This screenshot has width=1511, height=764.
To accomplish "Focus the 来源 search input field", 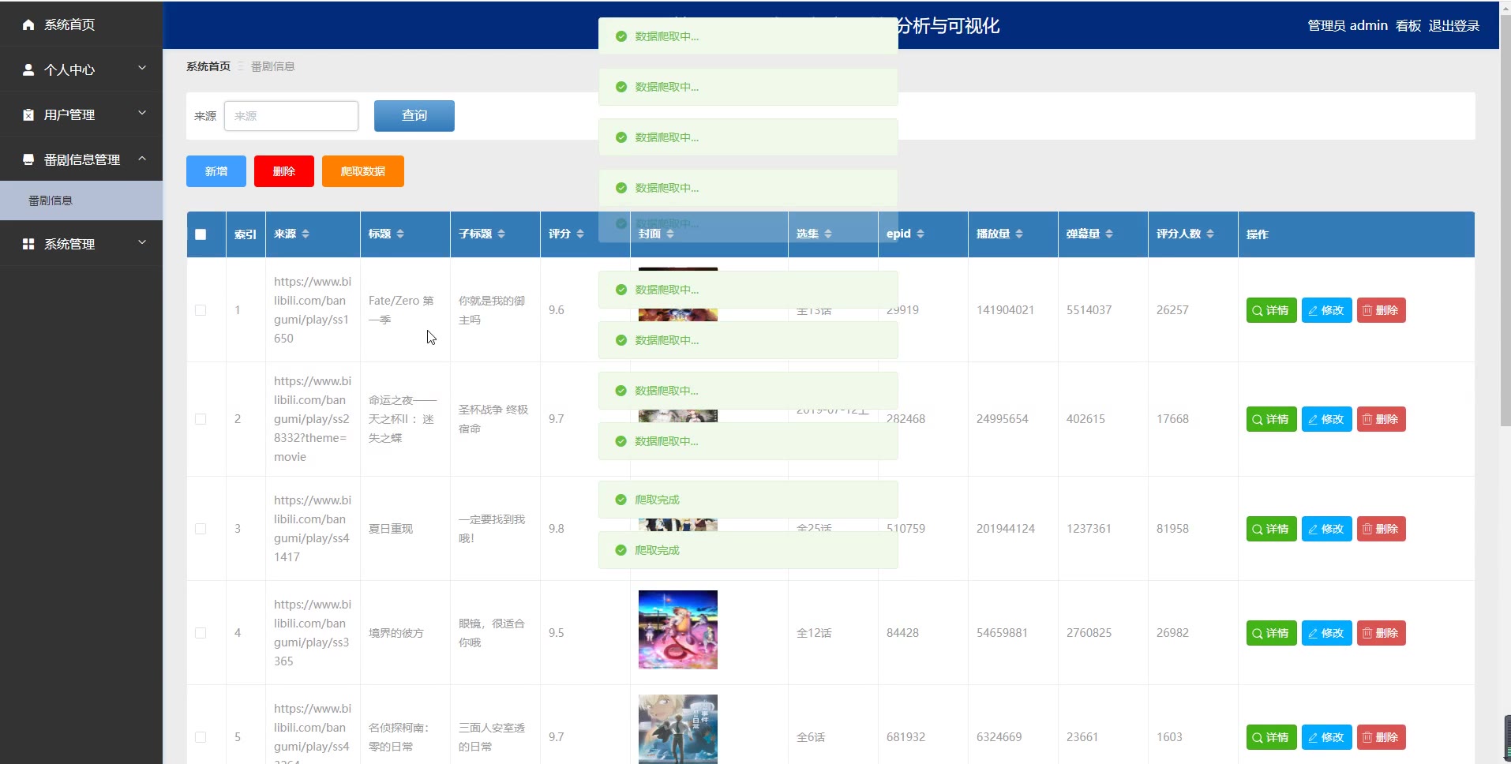I will click(x=291, y=116).
